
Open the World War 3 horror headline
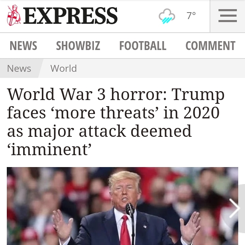[x=116, y=121]
